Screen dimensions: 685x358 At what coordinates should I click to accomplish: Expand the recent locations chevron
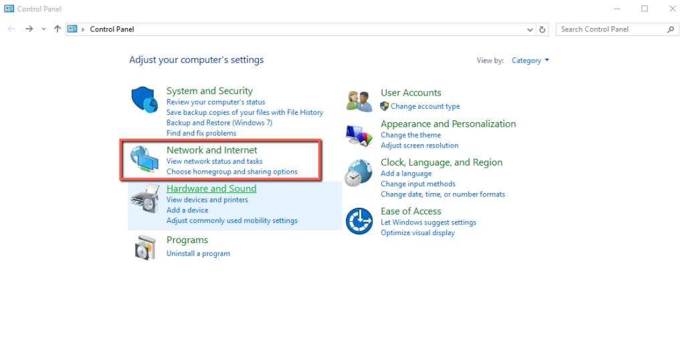point(43,29)
